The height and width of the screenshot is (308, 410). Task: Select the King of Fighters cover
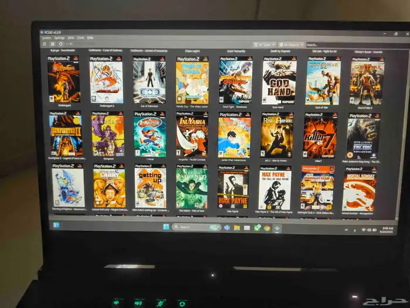click(68, 185)
